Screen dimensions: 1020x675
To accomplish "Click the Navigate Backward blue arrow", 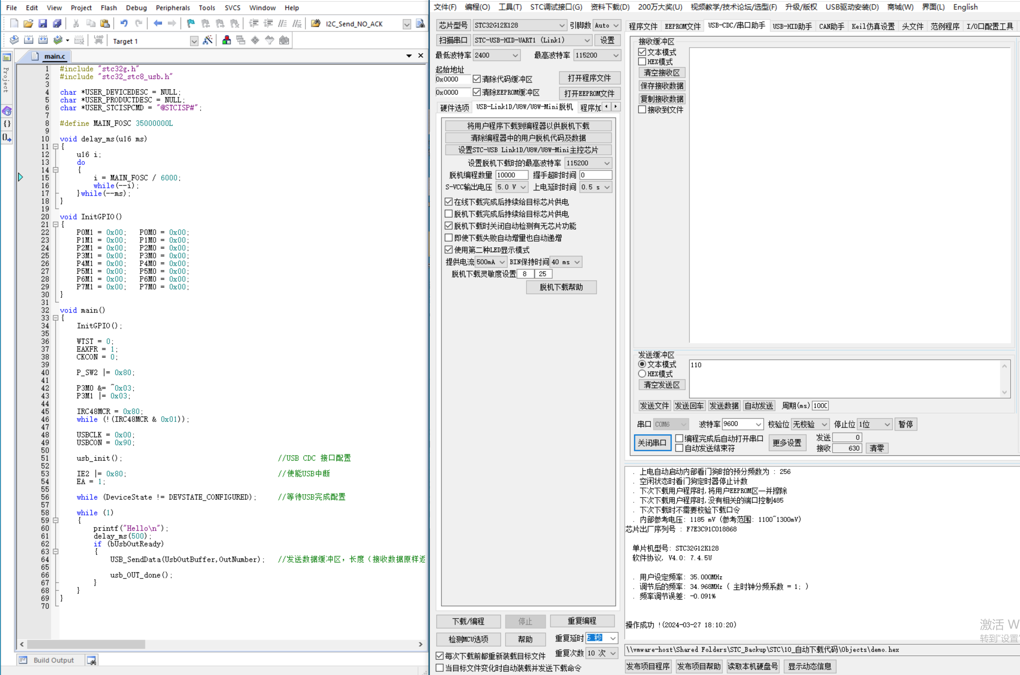I will (x=157, y=24).
